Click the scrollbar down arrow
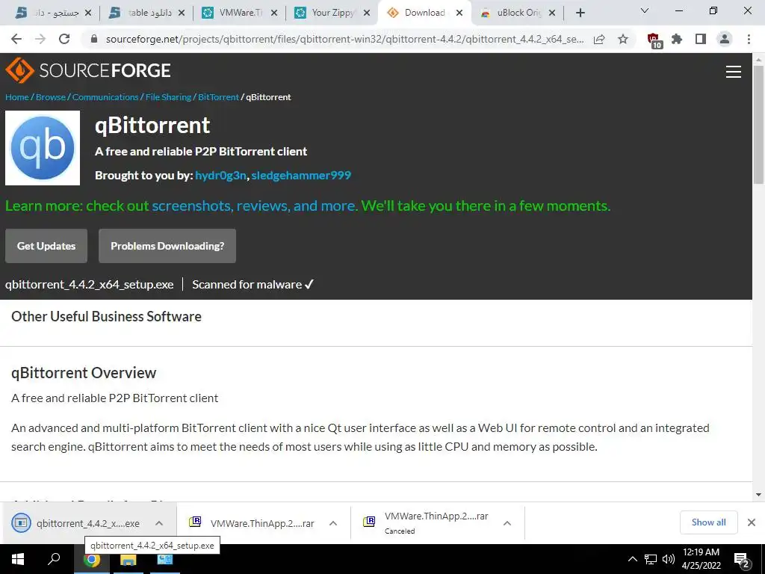The image size is (765, 574). 758,495
